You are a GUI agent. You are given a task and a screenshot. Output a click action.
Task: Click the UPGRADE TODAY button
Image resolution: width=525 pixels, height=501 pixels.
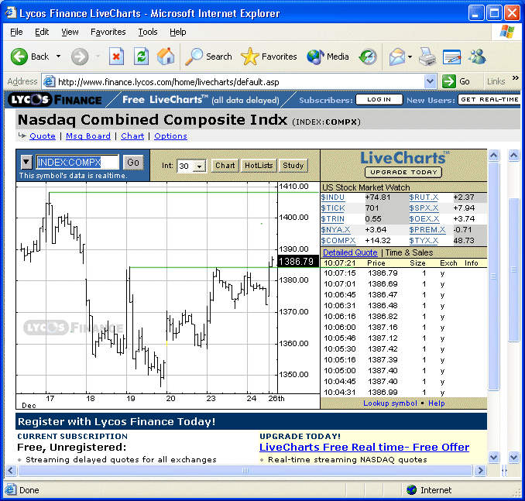(403, 172)
